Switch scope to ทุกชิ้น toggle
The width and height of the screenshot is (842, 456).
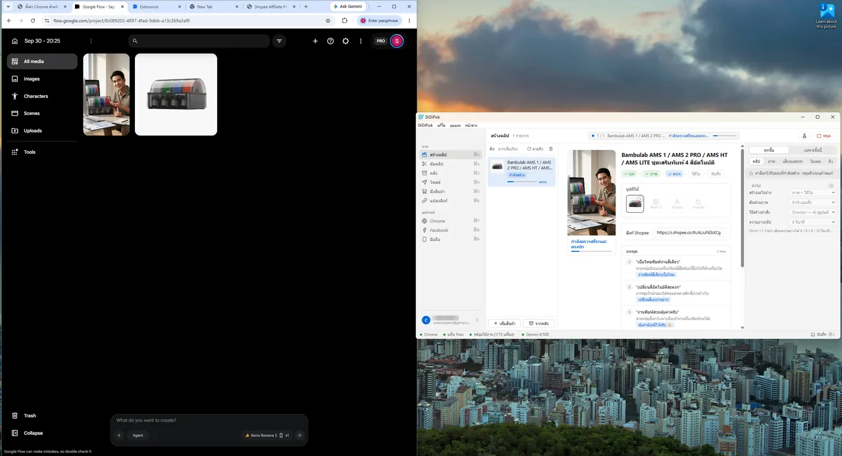tap(770, 150)
